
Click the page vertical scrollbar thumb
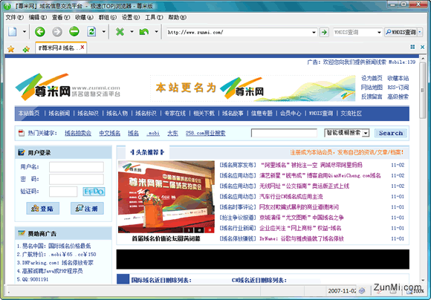point(423,91)
